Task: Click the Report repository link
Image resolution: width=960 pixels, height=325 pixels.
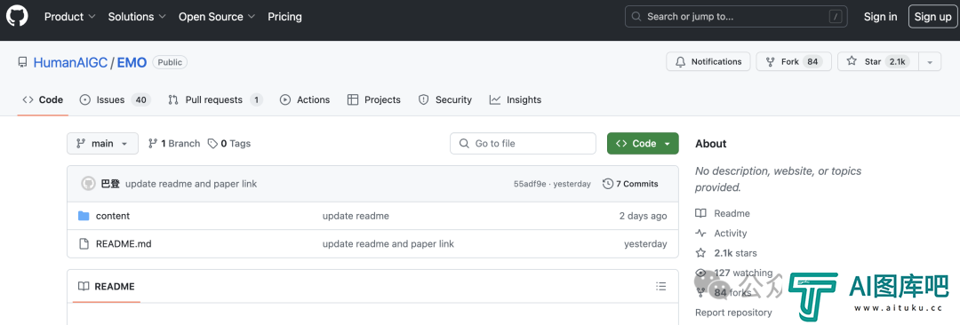Action: [733, 313]
